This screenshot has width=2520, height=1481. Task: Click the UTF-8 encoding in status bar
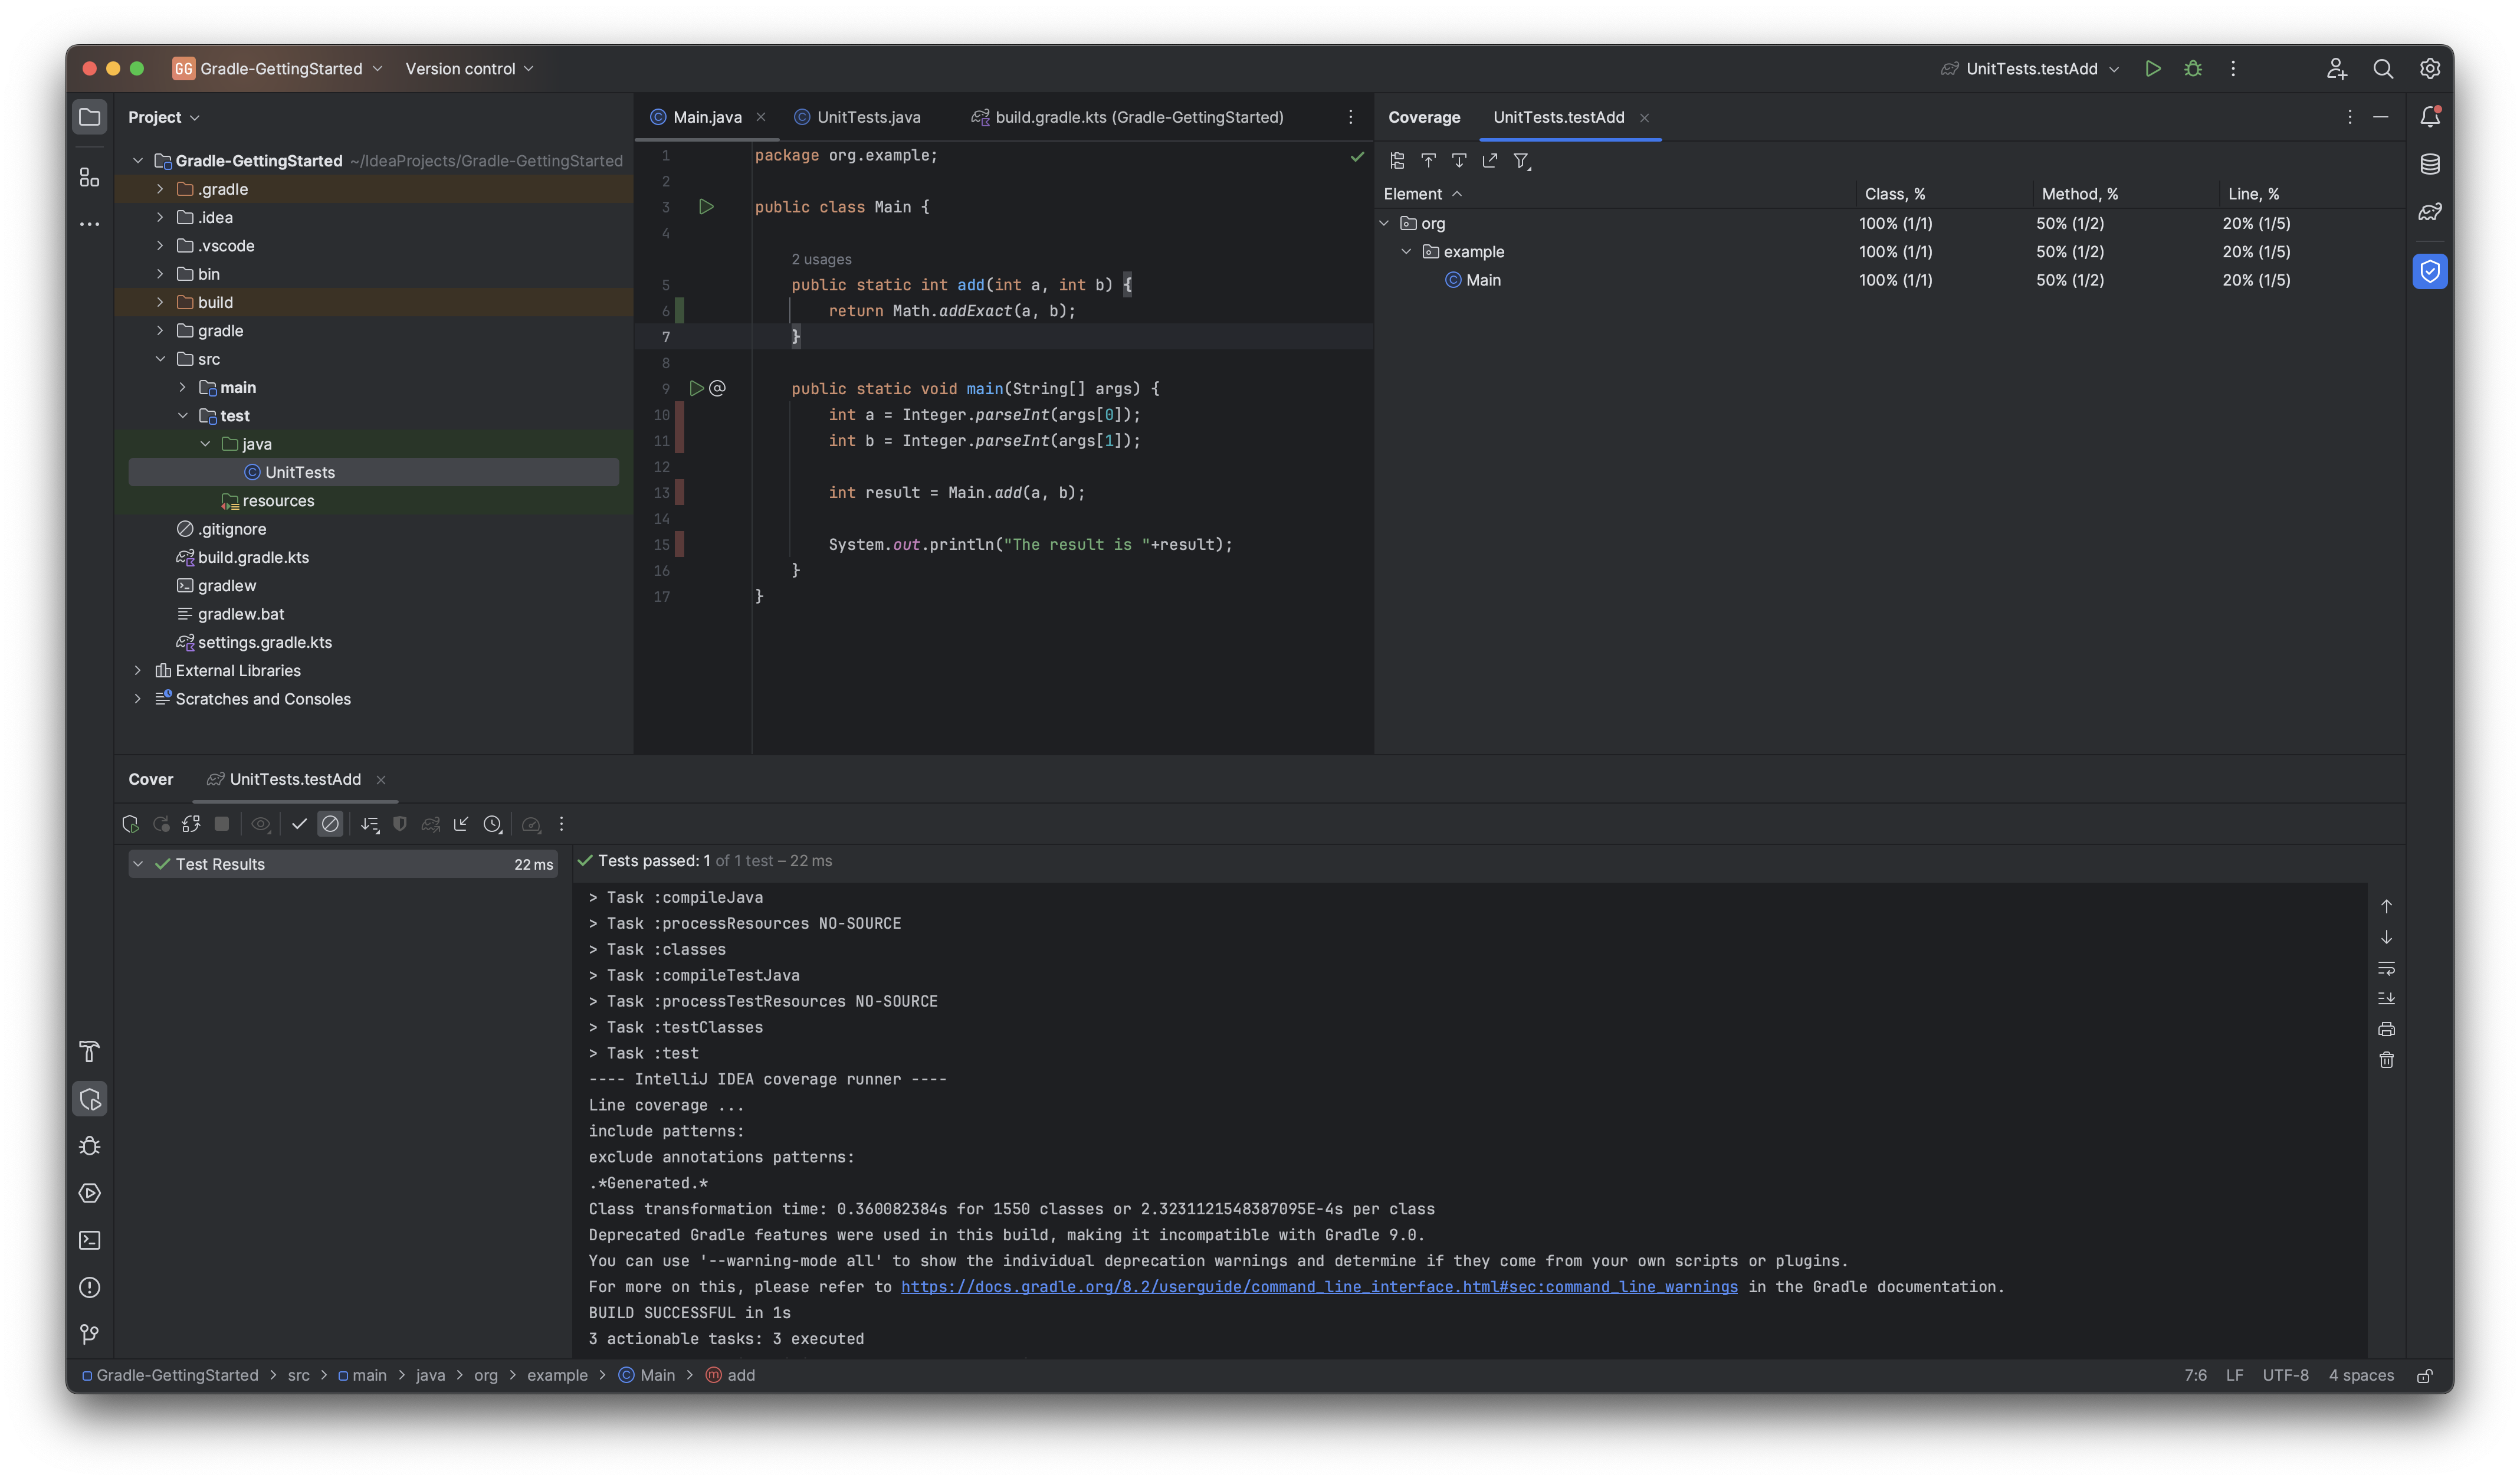coord(2285,1376)
